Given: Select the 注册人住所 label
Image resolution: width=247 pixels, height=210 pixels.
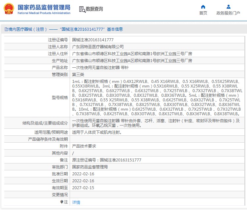Looking at the screenshot, I should (58, 54).
